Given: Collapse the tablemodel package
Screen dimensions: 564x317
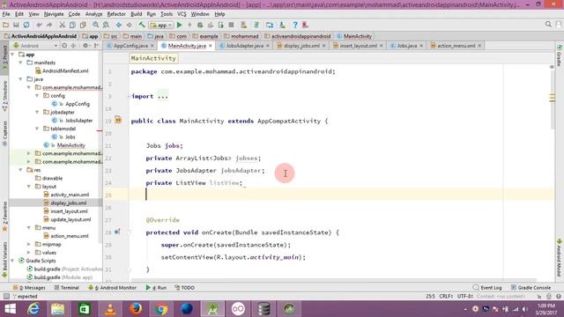Looking at the screenshot, I should click(37, 129).
